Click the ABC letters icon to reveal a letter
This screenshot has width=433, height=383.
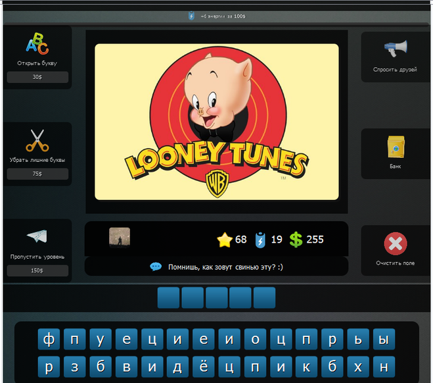[x=37, y=43]
